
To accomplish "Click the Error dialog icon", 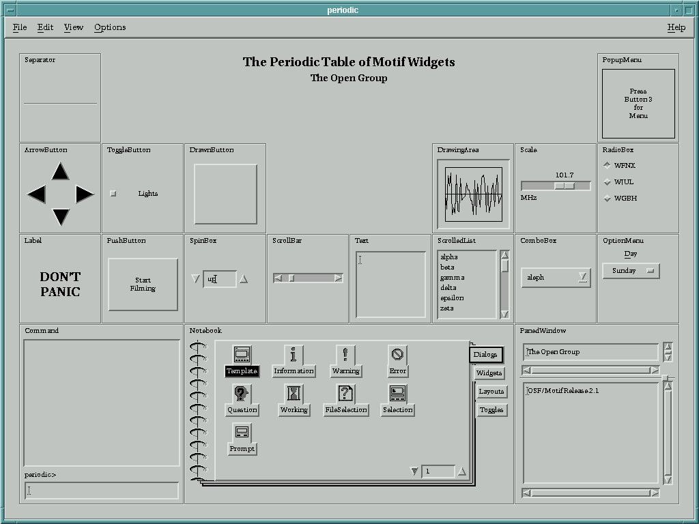I will [x=397, y=355].
